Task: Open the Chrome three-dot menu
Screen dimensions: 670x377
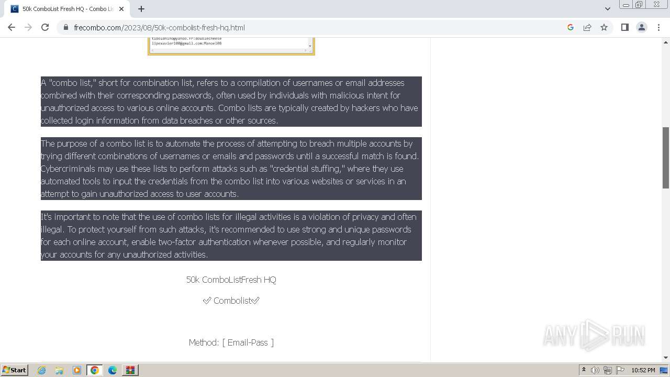Action: [x=658, y=27]
